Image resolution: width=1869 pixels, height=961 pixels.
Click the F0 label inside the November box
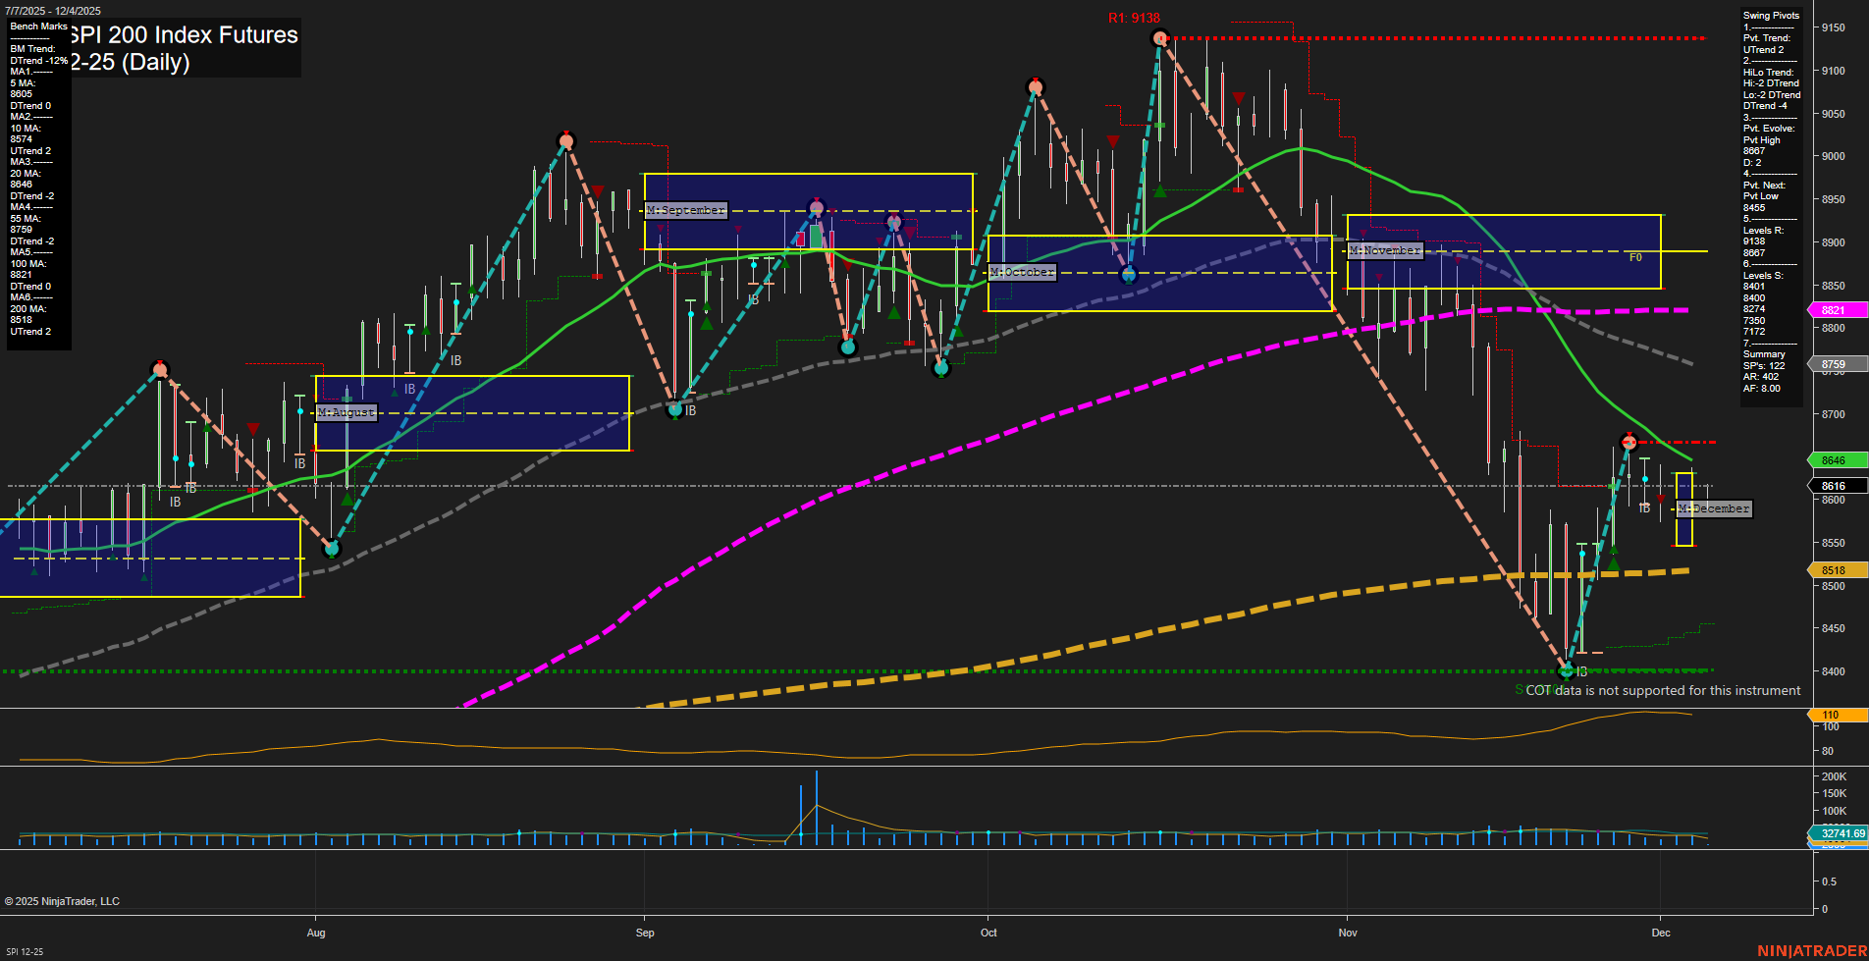[1635, 258]
